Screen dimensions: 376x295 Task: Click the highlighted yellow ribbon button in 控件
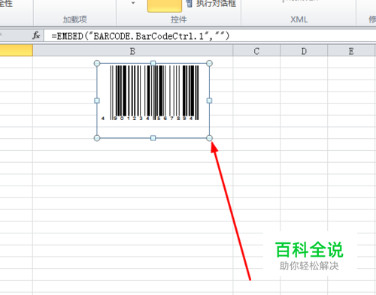coord(165,5)
